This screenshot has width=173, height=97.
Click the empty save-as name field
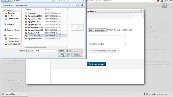click(107, 37)
